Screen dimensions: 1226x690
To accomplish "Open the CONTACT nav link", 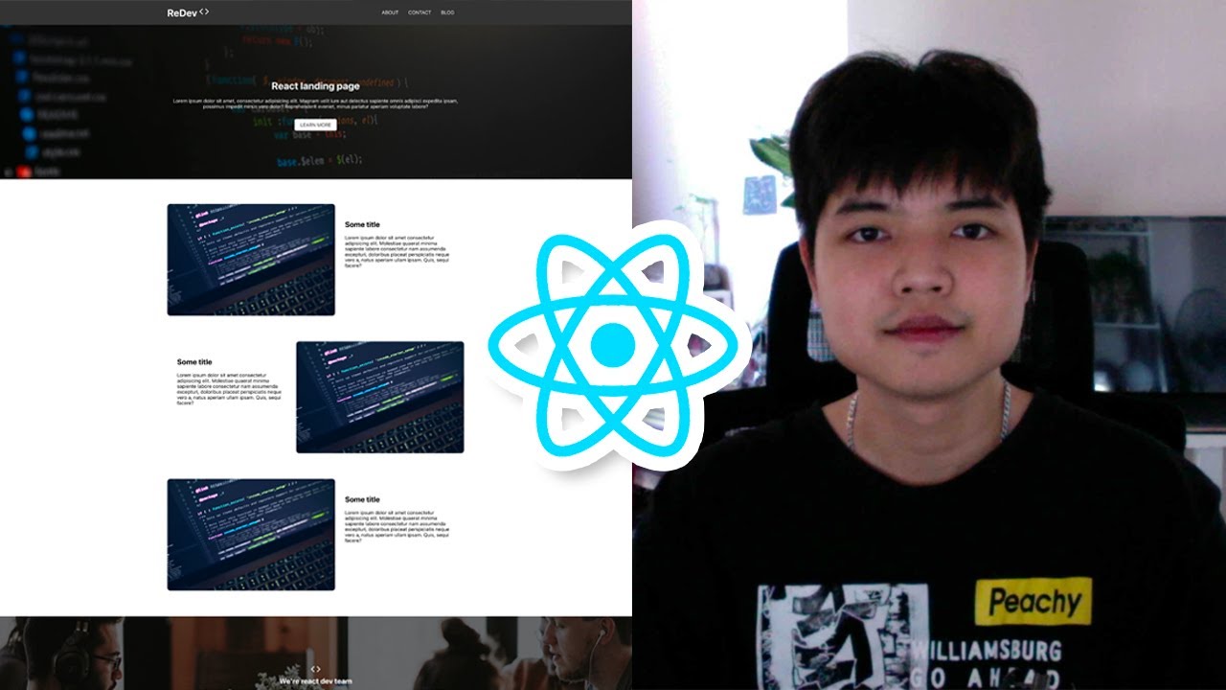I will (x=420, y=12).
